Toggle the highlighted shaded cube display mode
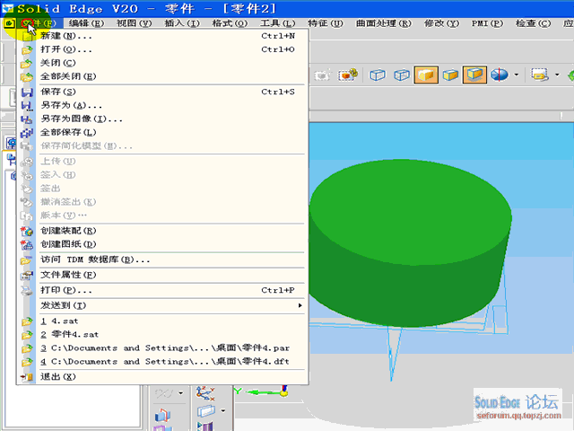The image size is (574, 431). (x=426, y=75)
